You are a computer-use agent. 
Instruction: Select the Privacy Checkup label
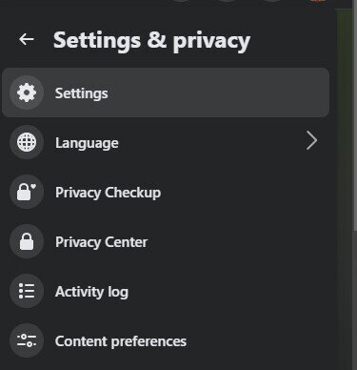pyautogui.click(x=109, y=193)
